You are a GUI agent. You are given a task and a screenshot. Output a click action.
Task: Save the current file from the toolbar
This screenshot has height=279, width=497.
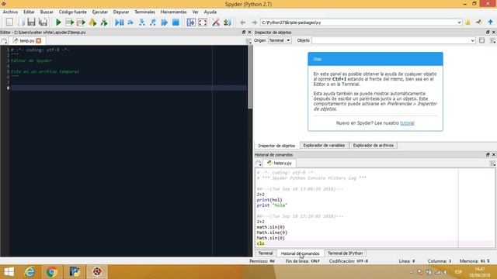click(31, 22)
